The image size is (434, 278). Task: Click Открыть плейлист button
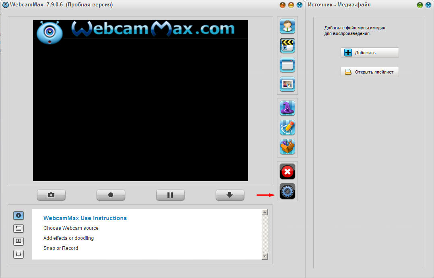[370, 72]
